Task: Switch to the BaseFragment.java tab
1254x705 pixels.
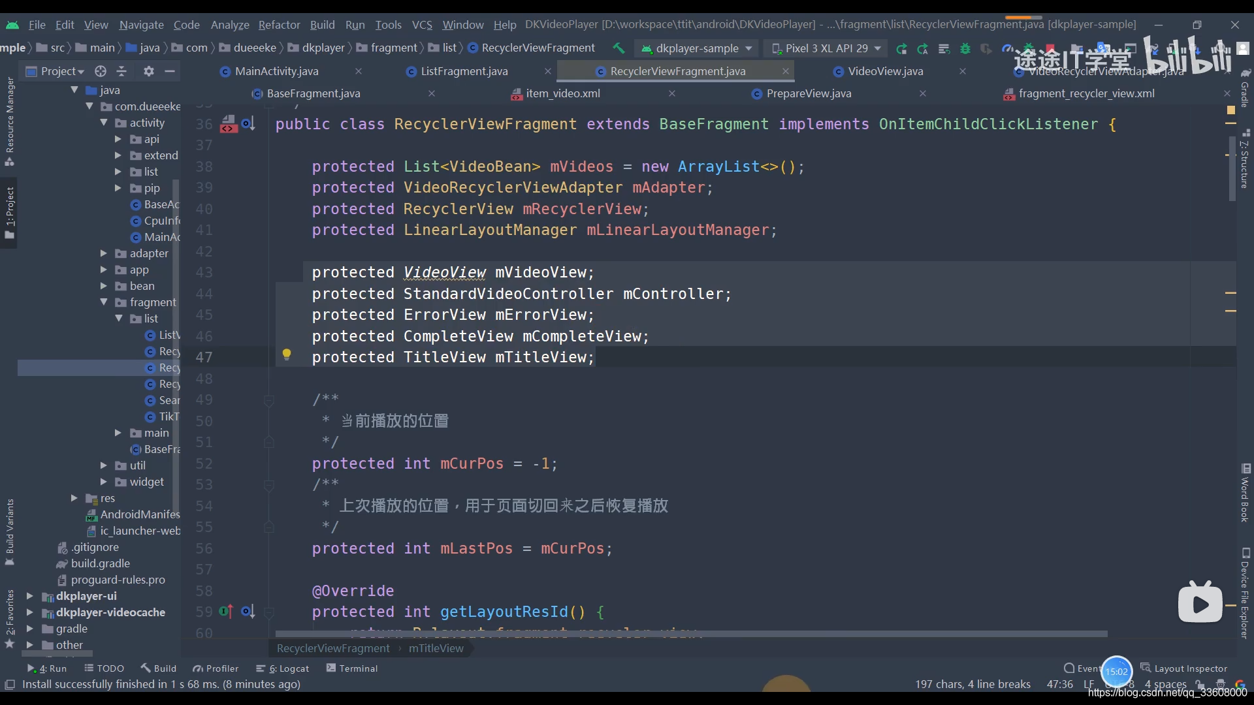Action: (x=313, y=93)
